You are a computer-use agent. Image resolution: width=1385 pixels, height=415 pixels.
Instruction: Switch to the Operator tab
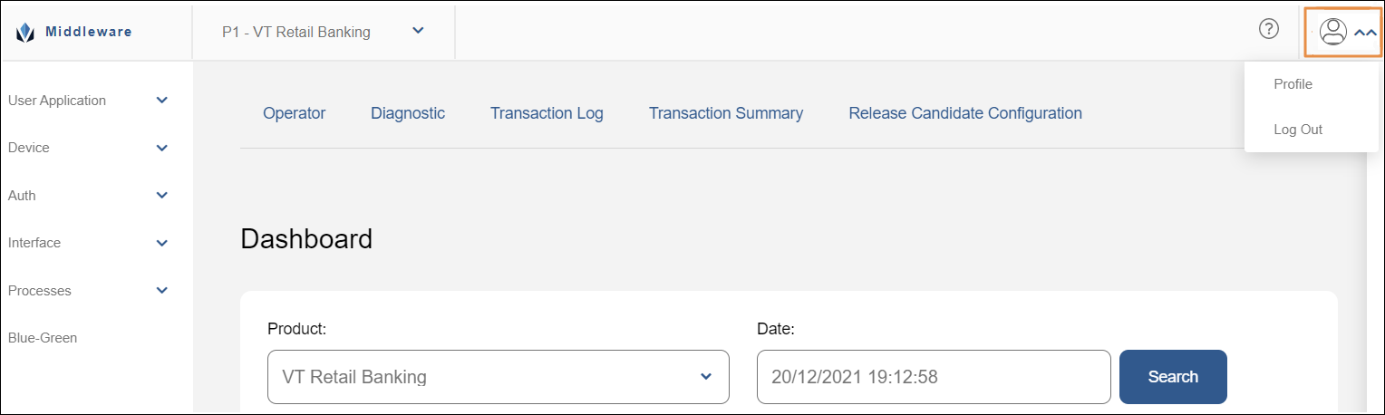point(294,113)
